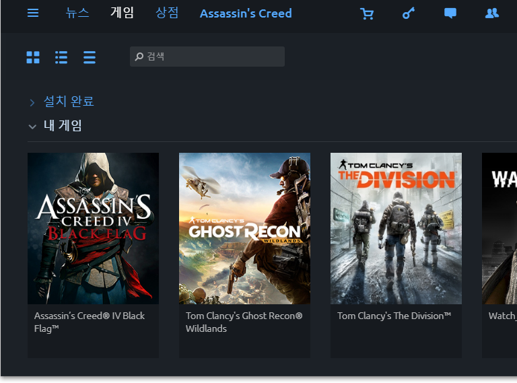Click Tom Clancy's Ghost Recon® Wildlands title

click(244, 322)
